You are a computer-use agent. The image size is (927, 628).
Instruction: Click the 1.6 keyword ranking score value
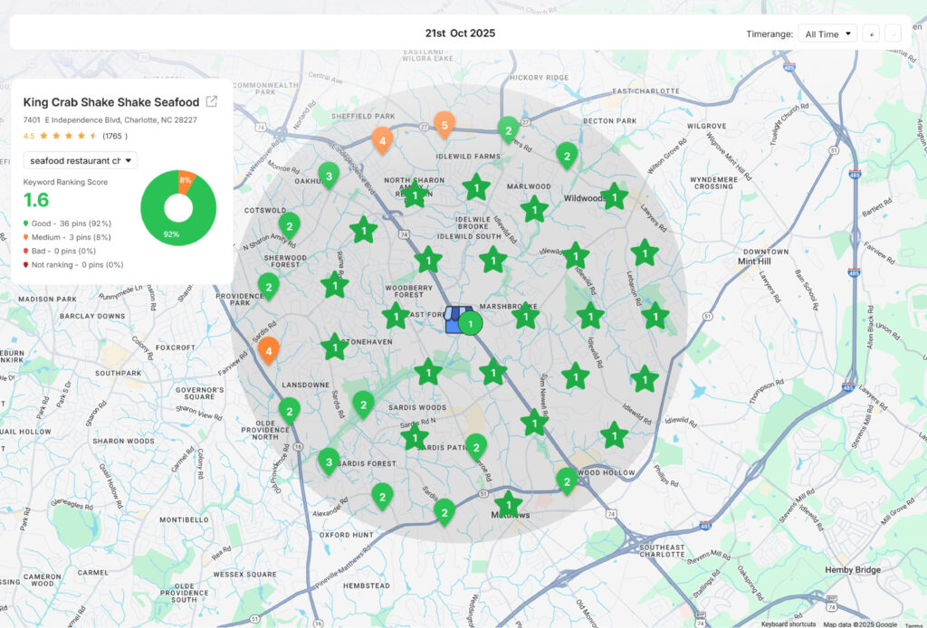pos(36,200)
